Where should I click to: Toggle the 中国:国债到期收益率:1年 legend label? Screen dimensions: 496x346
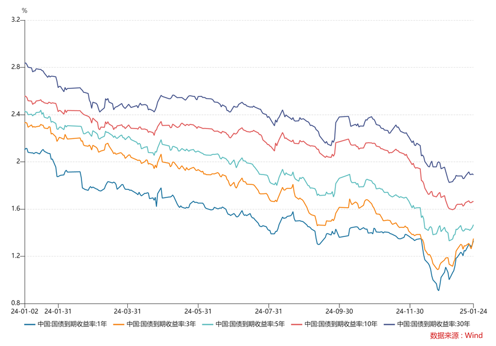pyautogui.click(x=72, y=324)
